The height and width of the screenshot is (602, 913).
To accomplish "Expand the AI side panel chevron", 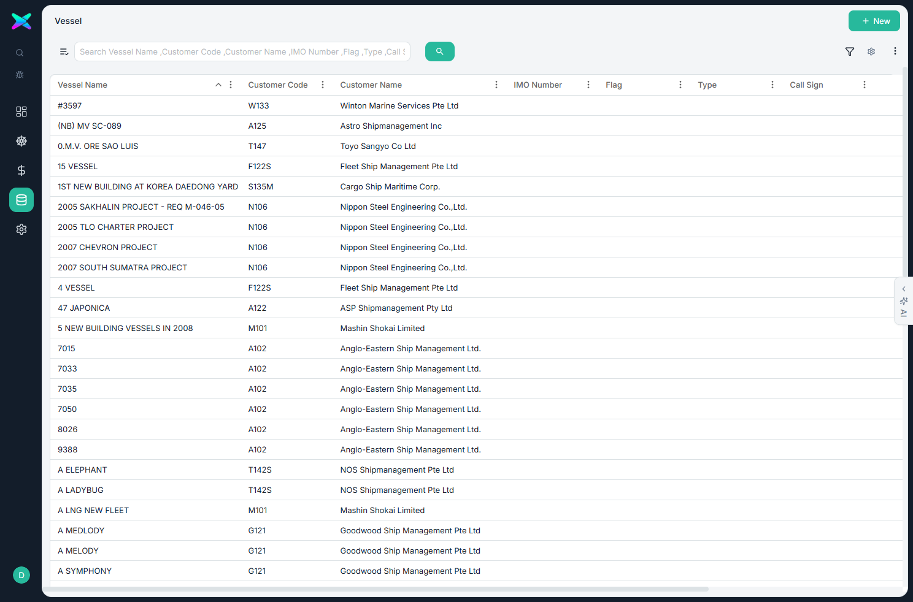I will pyautogui.click(x=904, y=289).
